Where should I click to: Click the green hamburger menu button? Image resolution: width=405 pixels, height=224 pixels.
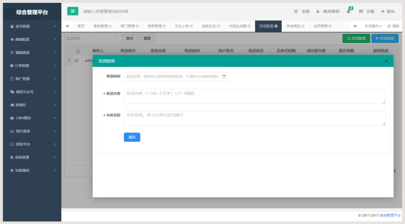coord(72,11)
